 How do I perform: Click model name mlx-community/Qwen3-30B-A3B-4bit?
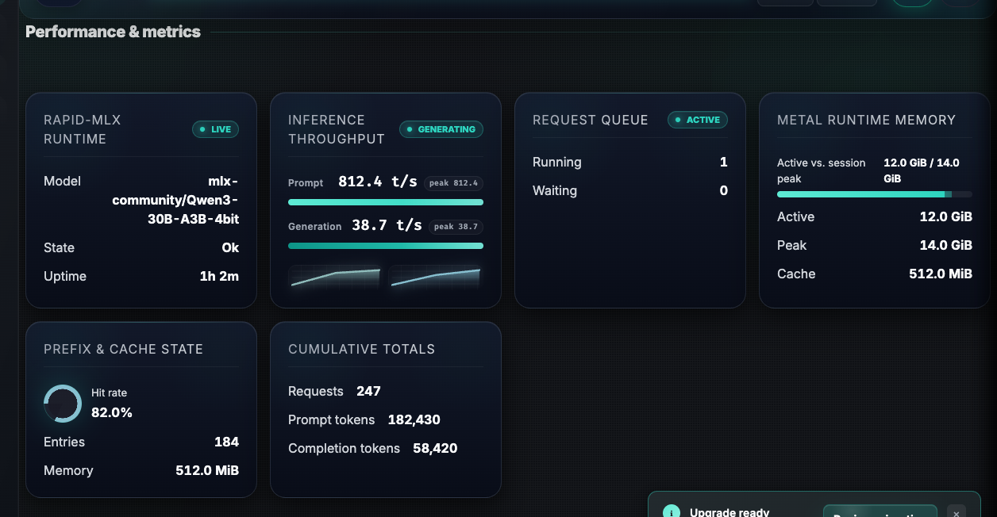pyautogui.click(x=175, y=200)
